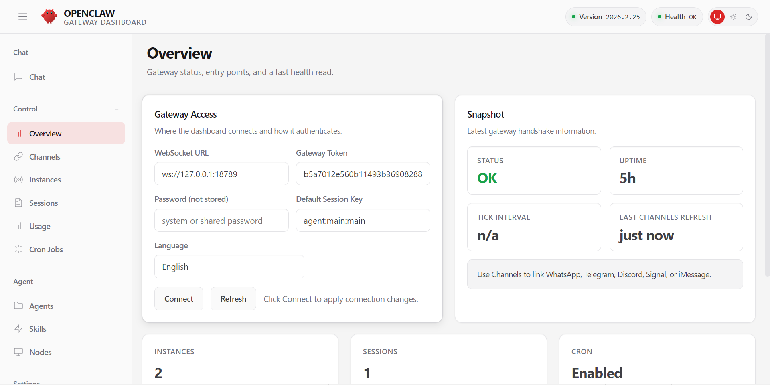Click the page vertical scrollbar
The width and height of the screenshot is (770, 385).
coord(767,156)
